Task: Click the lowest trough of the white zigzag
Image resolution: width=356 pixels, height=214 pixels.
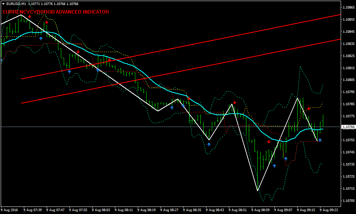Action: click(x=257, y=190)
